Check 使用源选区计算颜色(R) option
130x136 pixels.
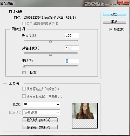pyautogui.click(x=24, y=89)
